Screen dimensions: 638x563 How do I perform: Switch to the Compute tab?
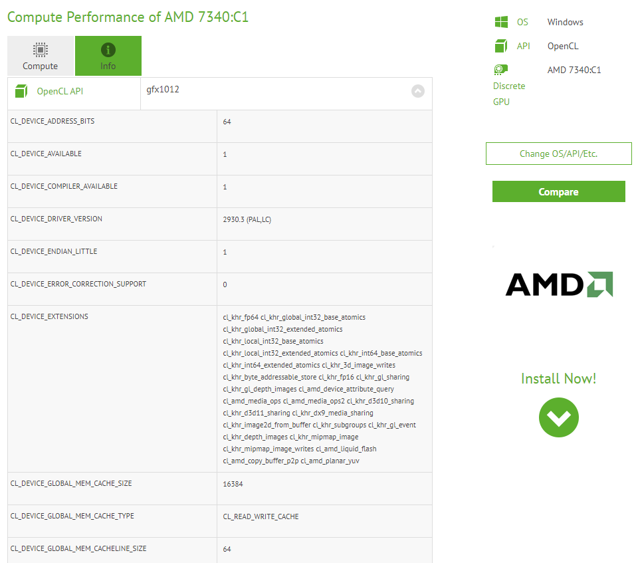pyautogui.click(x=40, y=56)
